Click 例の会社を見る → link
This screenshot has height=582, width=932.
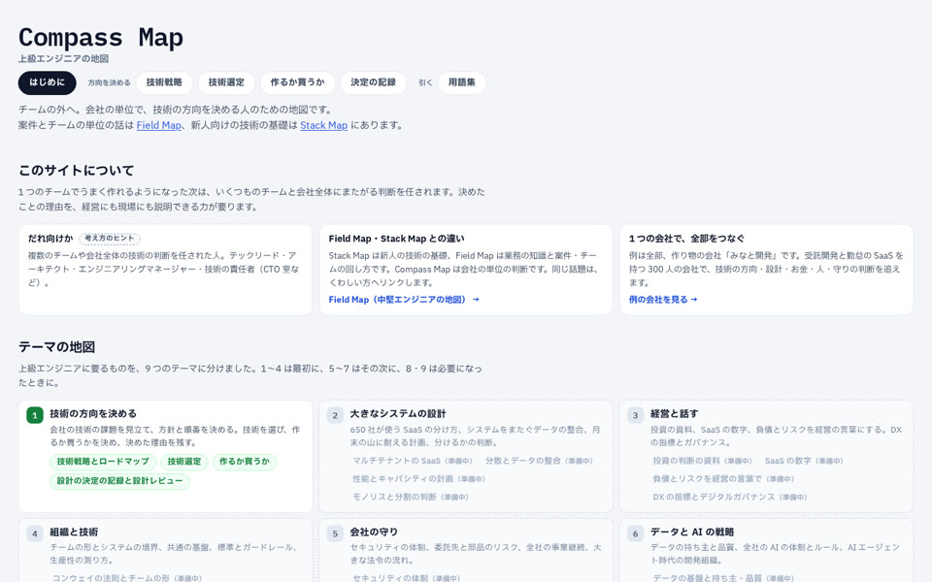(663, 300)
